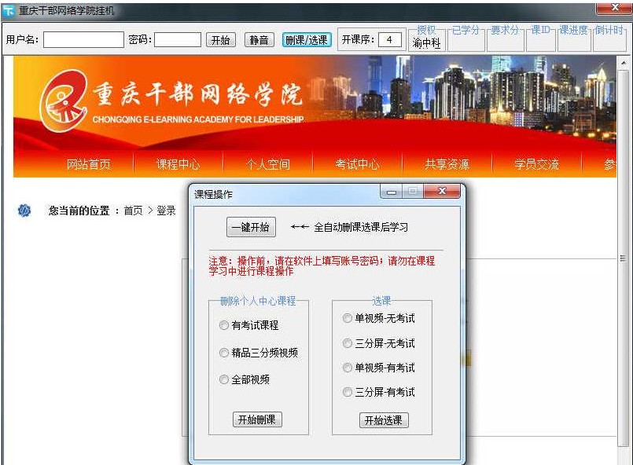This screenshot has height=465, width=633.
Task: Select 有考试课程 radio option
Action: point(224,325)
